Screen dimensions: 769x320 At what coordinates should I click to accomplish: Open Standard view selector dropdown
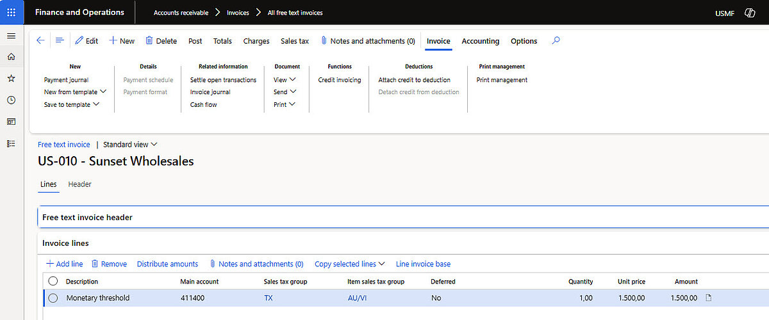pos(130,145)
